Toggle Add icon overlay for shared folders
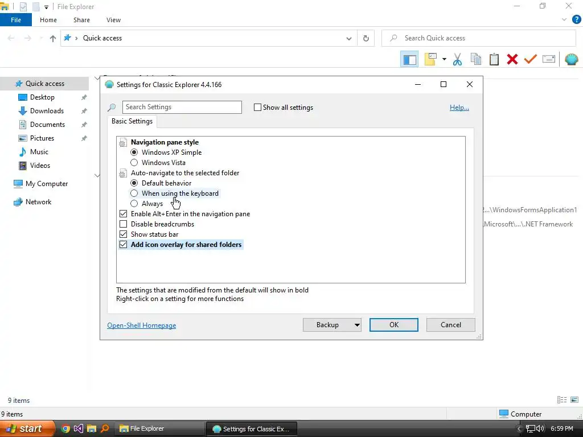The image size is (583, 437). point(123,245)
